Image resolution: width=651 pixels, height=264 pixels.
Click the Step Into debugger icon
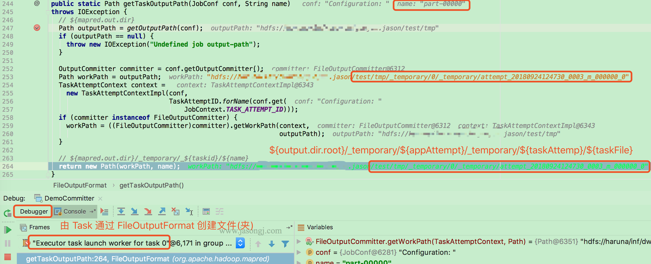[134, 211]
